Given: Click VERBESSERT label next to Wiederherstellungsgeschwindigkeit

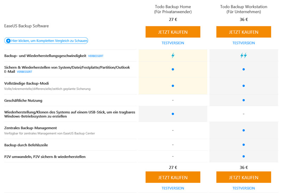Looking at the screenshot, I should tap(96, 56).
